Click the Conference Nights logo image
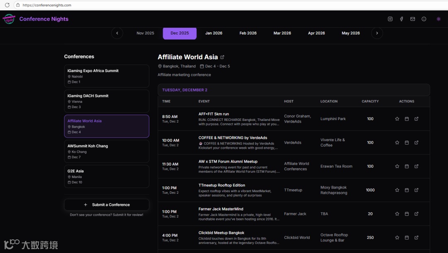 click(9, 19)
